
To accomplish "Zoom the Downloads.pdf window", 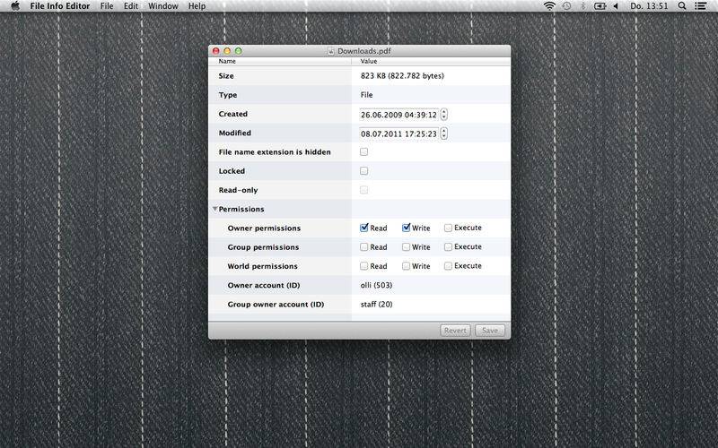I will pyautogui.click(x=238, y=51).
